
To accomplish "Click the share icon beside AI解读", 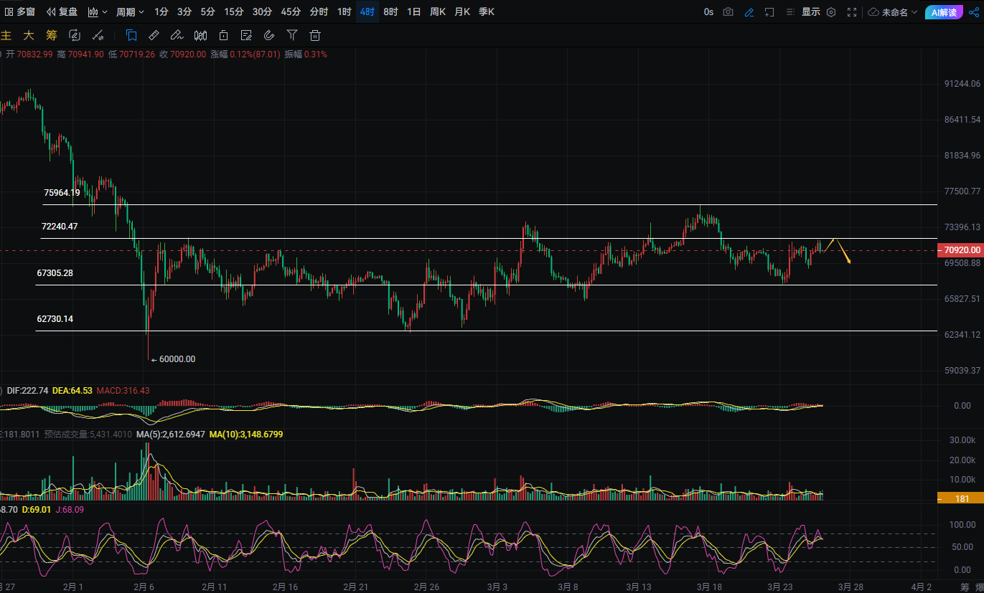I will [x=974, y=12].
